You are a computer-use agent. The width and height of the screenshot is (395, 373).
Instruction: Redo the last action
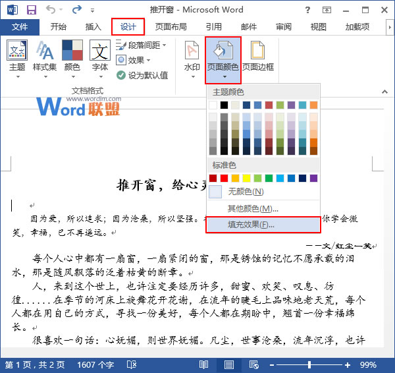coord(77,10)
